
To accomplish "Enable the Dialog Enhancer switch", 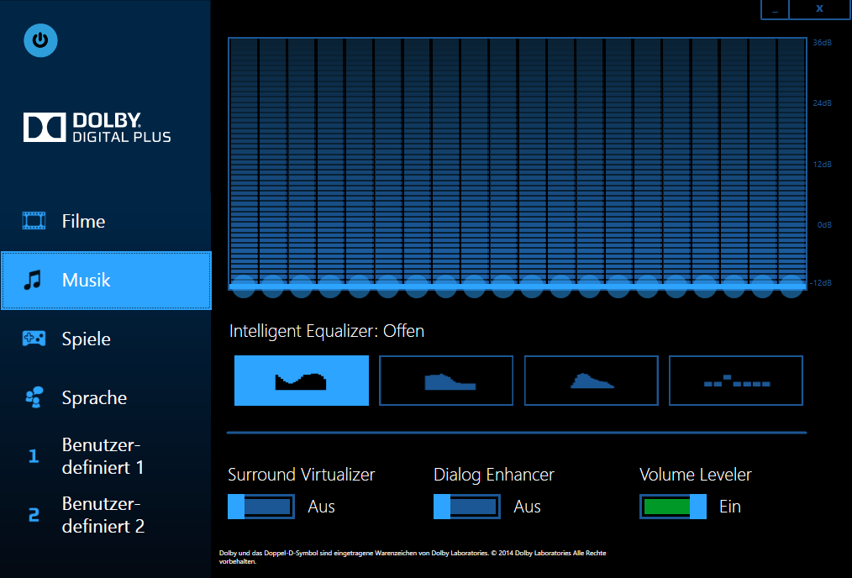I will coord(467,507).
